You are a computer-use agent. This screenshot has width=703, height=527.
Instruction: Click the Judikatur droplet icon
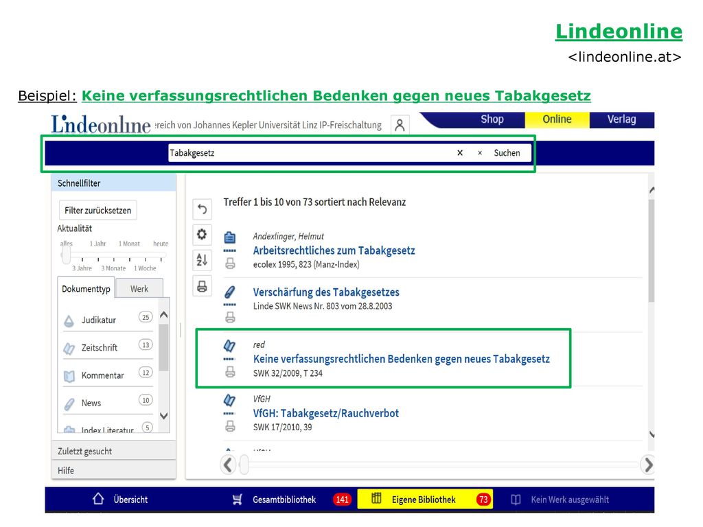pyautogui.click(x=69, y=320)
